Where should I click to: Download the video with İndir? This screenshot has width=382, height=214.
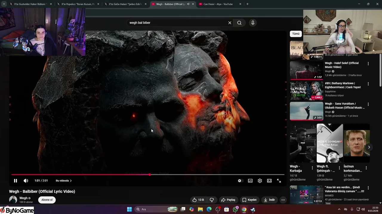coord(269,200)
